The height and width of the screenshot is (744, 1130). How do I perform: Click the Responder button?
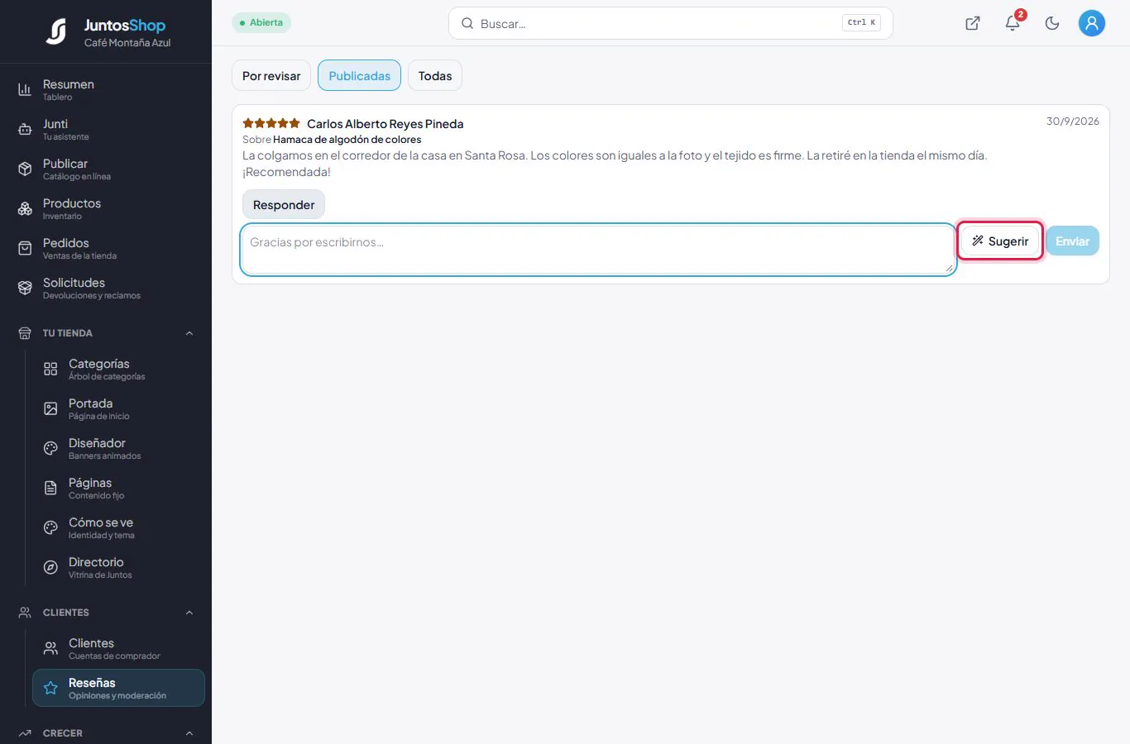click(284, 204)
